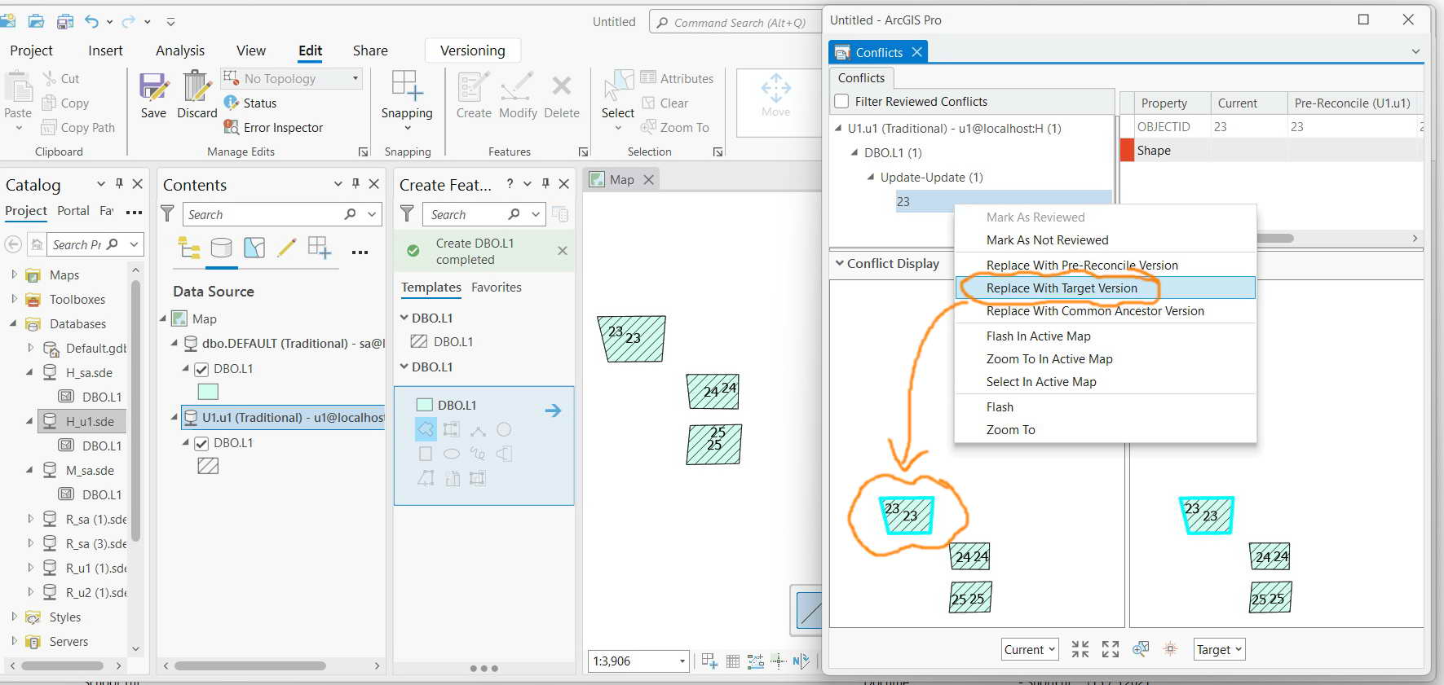This screenshot has width=1444, height=685.
Task: Click Zoom To In Active Map
Action: pyautogui.click(x=1049, y=359)
